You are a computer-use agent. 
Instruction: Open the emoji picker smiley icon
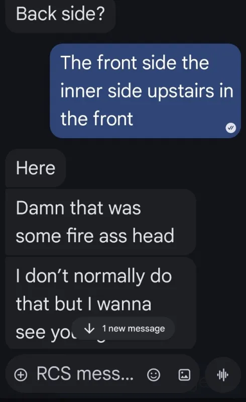154,375
